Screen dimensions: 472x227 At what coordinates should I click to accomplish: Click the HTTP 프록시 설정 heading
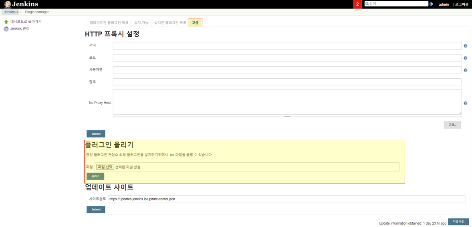pyautogui.click(x=112, y=34)
